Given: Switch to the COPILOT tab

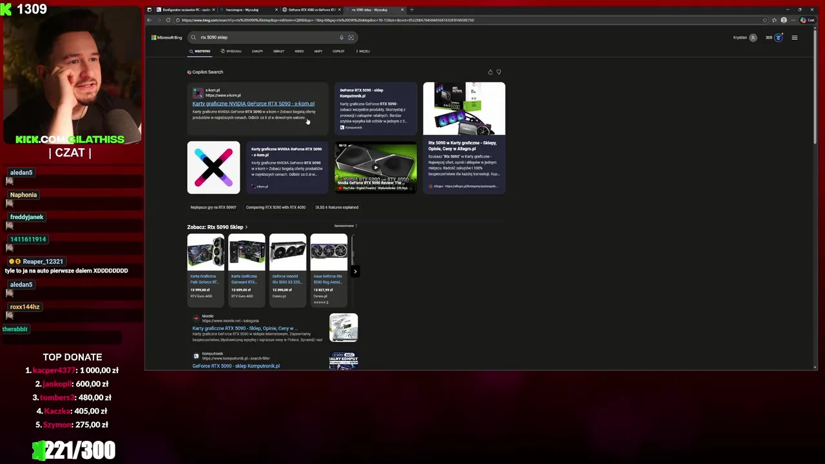Looking at the screenshot, I should click(x=338, y=51).
